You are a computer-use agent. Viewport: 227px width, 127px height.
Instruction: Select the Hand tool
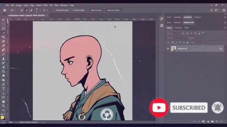coord(3,102)
